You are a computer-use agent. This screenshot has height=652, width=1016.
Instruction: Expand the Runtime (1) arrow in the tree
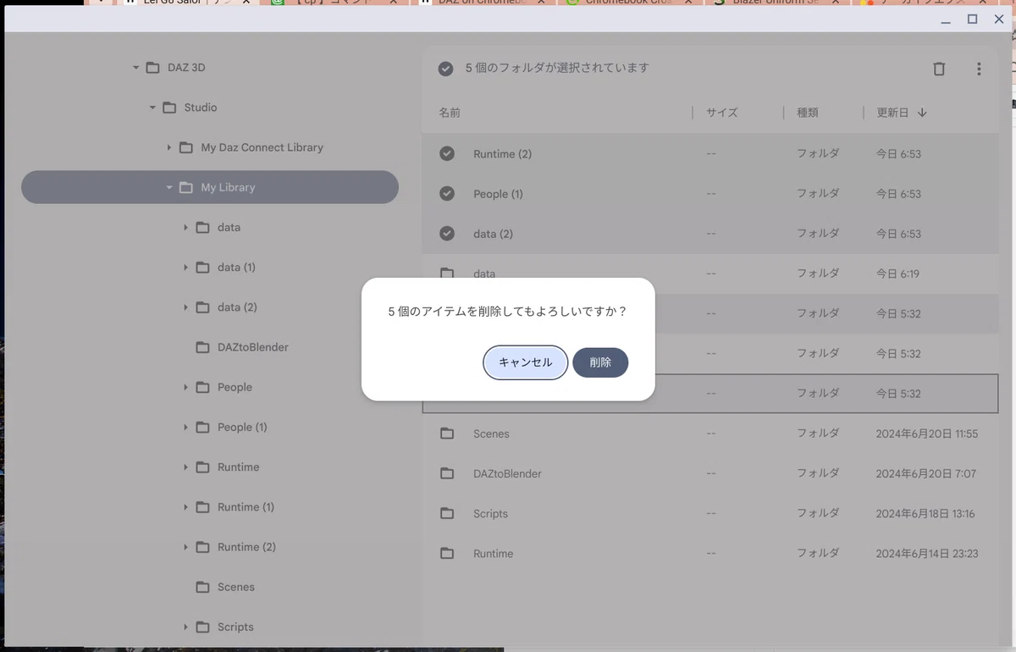click(185, 506)
